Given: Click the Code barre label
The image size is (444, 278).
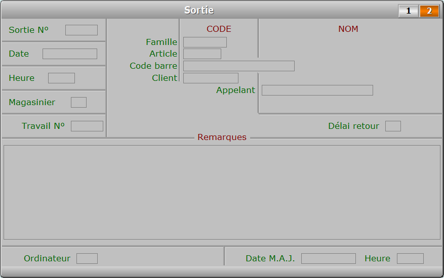Looking at the screenshot, I should pyautogui.click(x=153, y=66).
